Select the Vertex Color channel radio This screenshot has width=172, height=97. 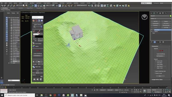[156, 61]
